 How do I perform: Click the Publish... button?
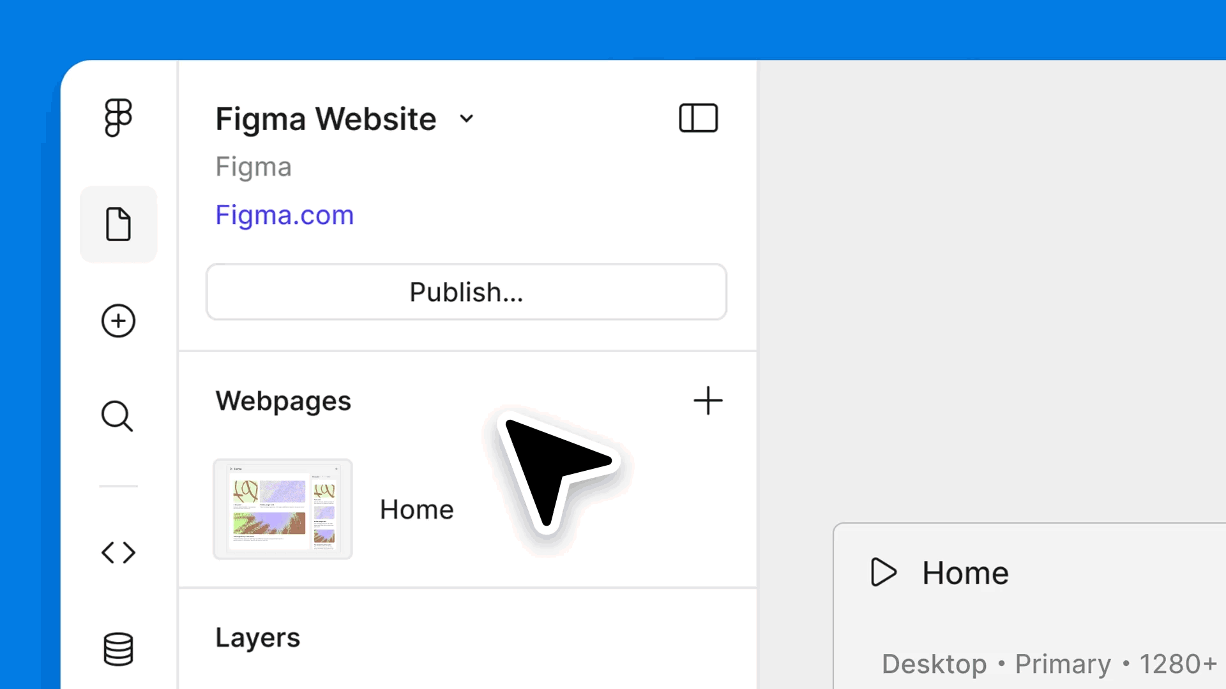tap(466, 292)
